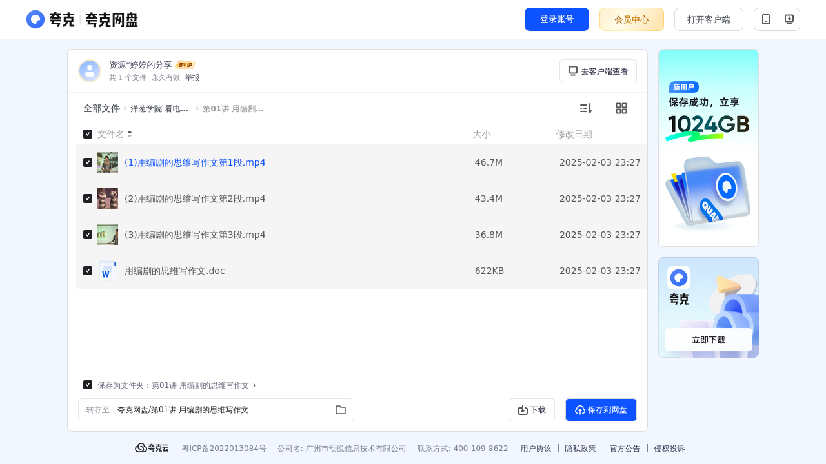The image size is (826, 464).
Task: Open file (3)用编剧的思维写作文第3段.mp4
Action: click(195, 235)
